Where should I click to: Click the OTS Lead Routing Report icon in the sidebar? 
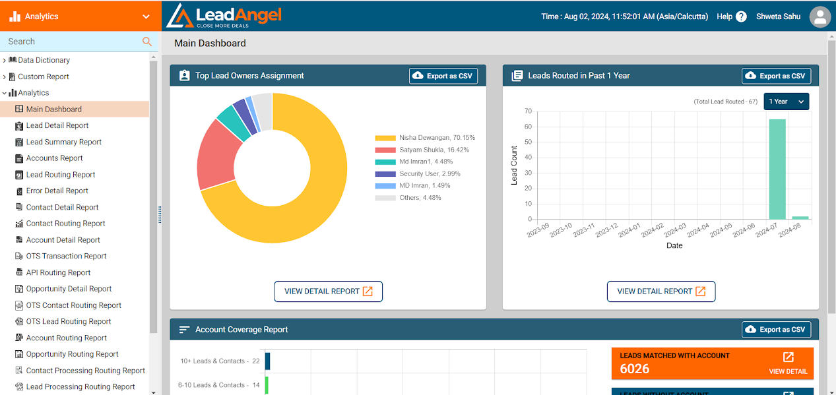coord(19,321)
